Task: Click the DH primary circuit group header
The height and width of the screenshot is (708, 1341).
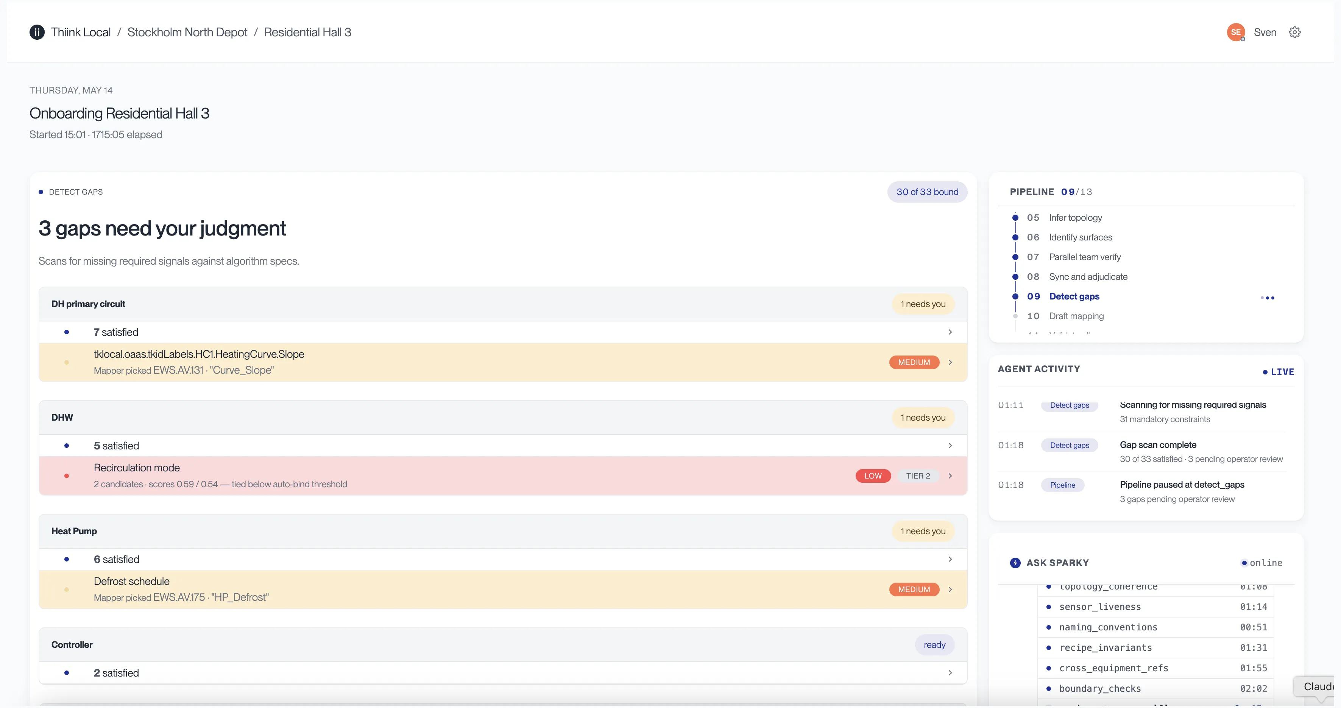Action: 503,304
